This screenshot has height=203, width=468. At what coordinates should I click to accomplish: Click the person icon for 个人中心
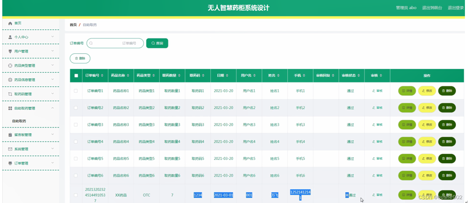[x=10, y=37]
